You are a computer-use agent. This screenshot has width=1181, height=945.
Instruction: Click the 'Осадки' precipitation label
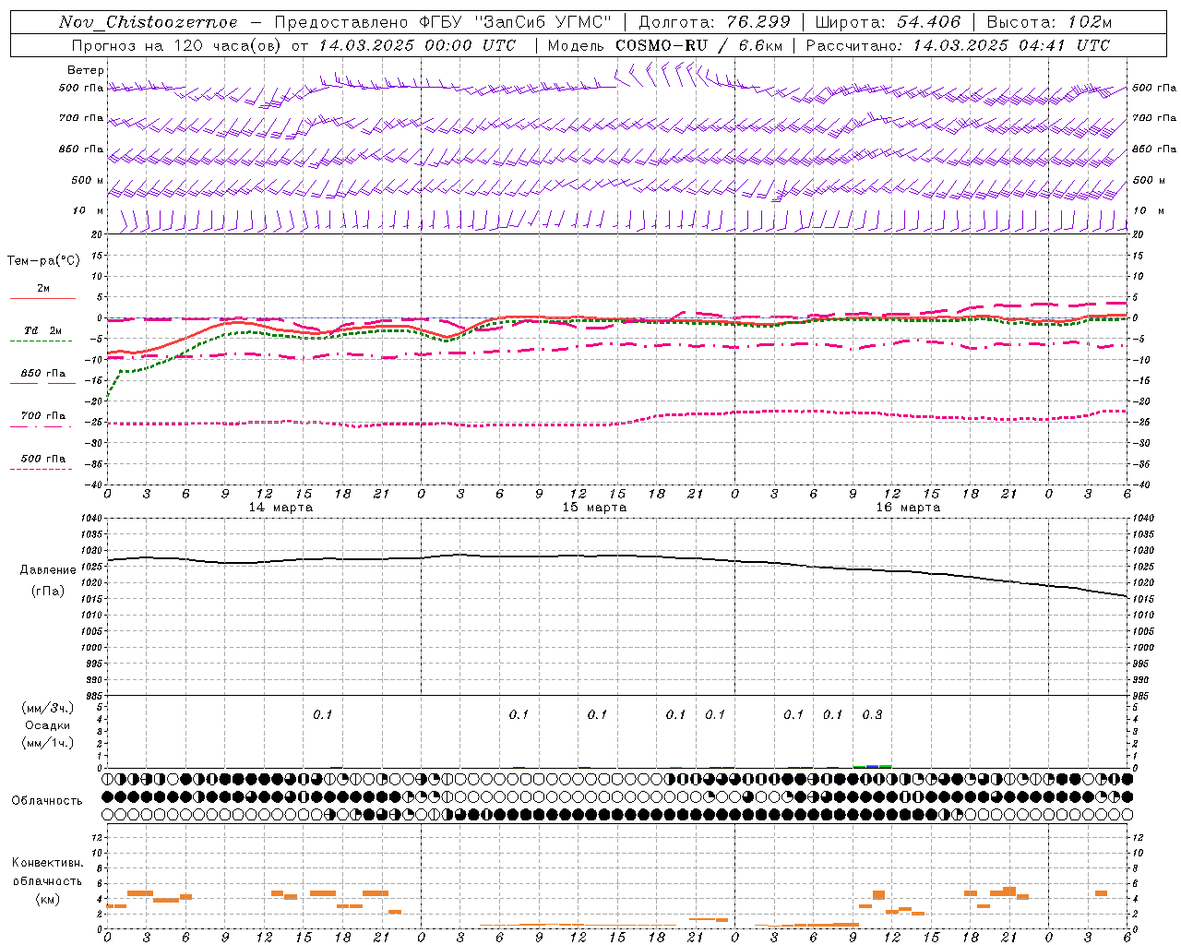48,725
